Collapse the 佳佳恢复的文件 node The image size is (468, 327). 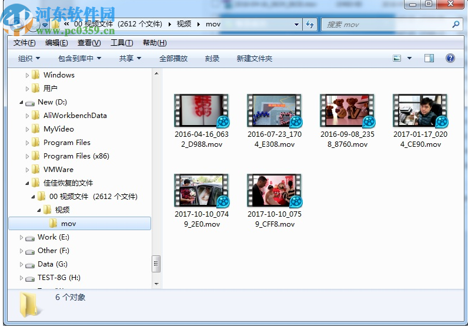[x=27, y=183]
